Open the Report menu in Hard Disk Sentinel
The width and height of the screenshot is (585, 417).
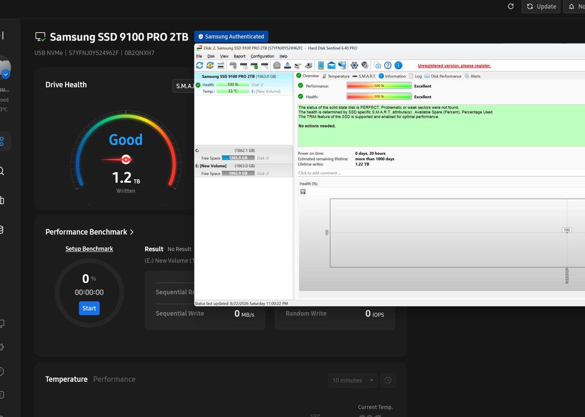240,56
